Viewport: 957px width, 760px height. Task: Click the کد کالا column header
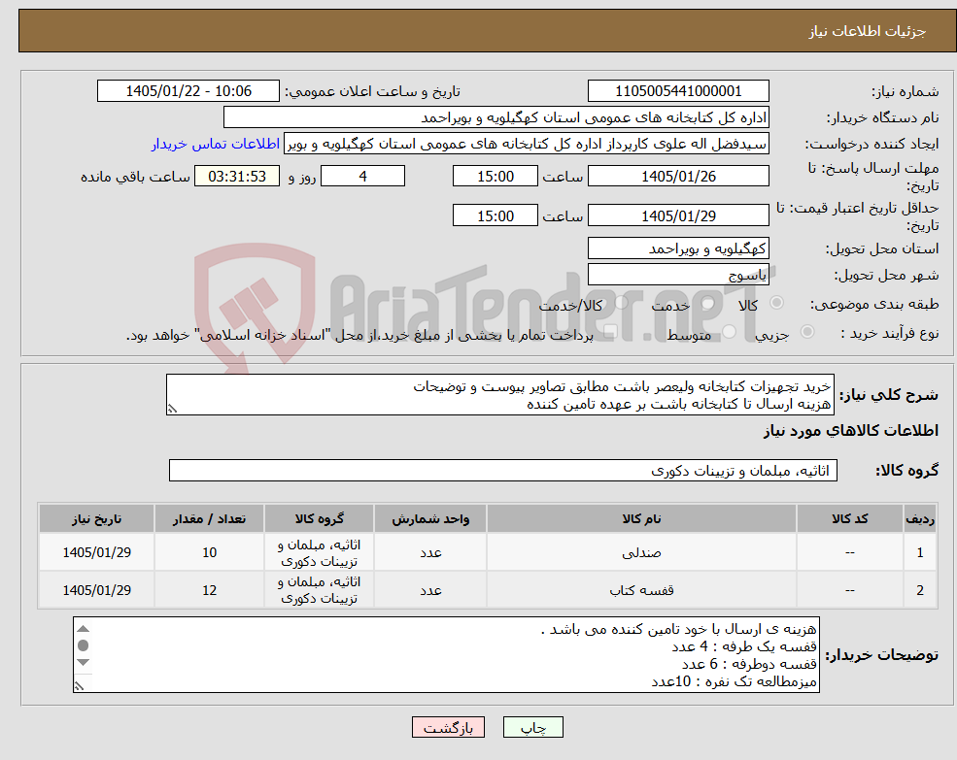tap(849, 518)
